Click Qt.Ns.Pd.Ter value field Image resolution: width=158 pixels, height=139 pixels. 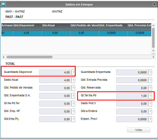[55, 104]
